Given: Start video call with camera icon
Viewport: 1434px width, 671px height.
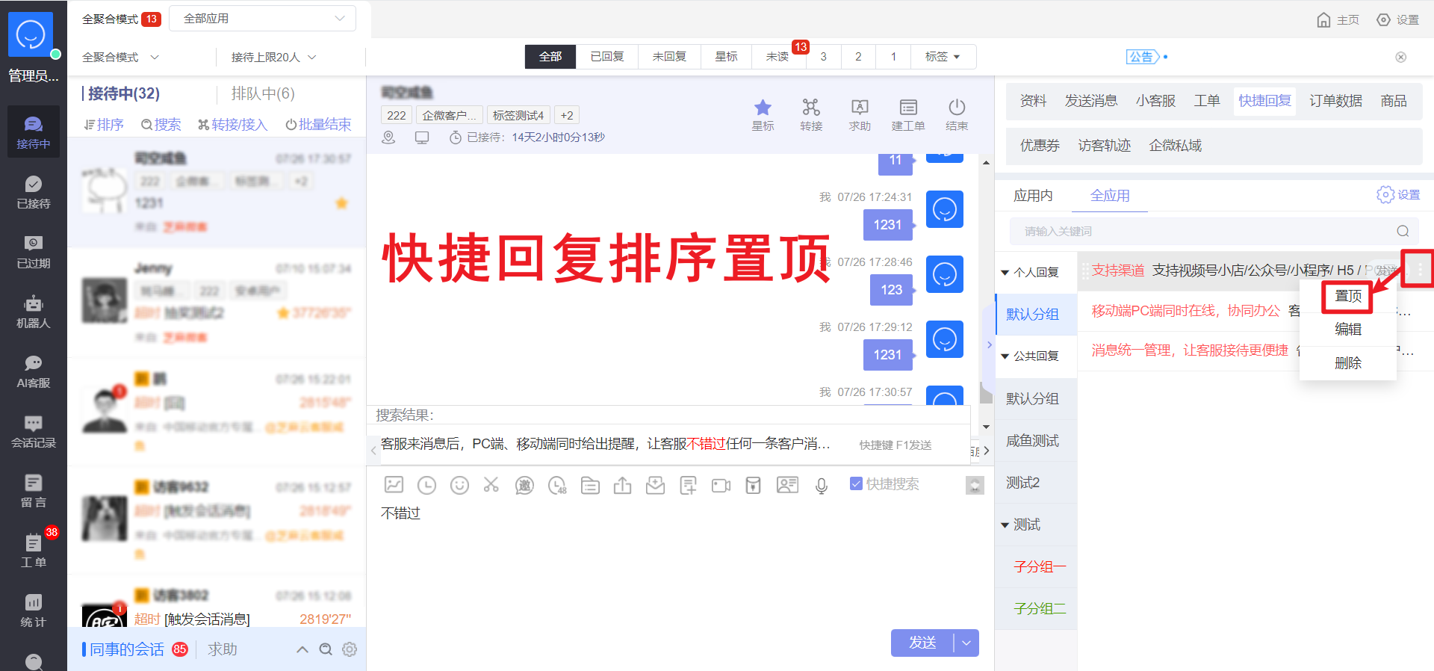Looking at the screenshot, I should click(721, 486).
